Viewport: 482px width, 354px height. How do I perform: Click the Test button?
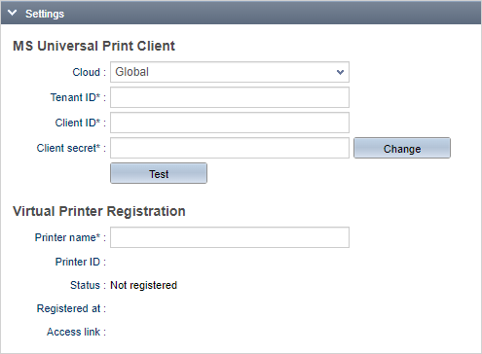tap(159, 173)
